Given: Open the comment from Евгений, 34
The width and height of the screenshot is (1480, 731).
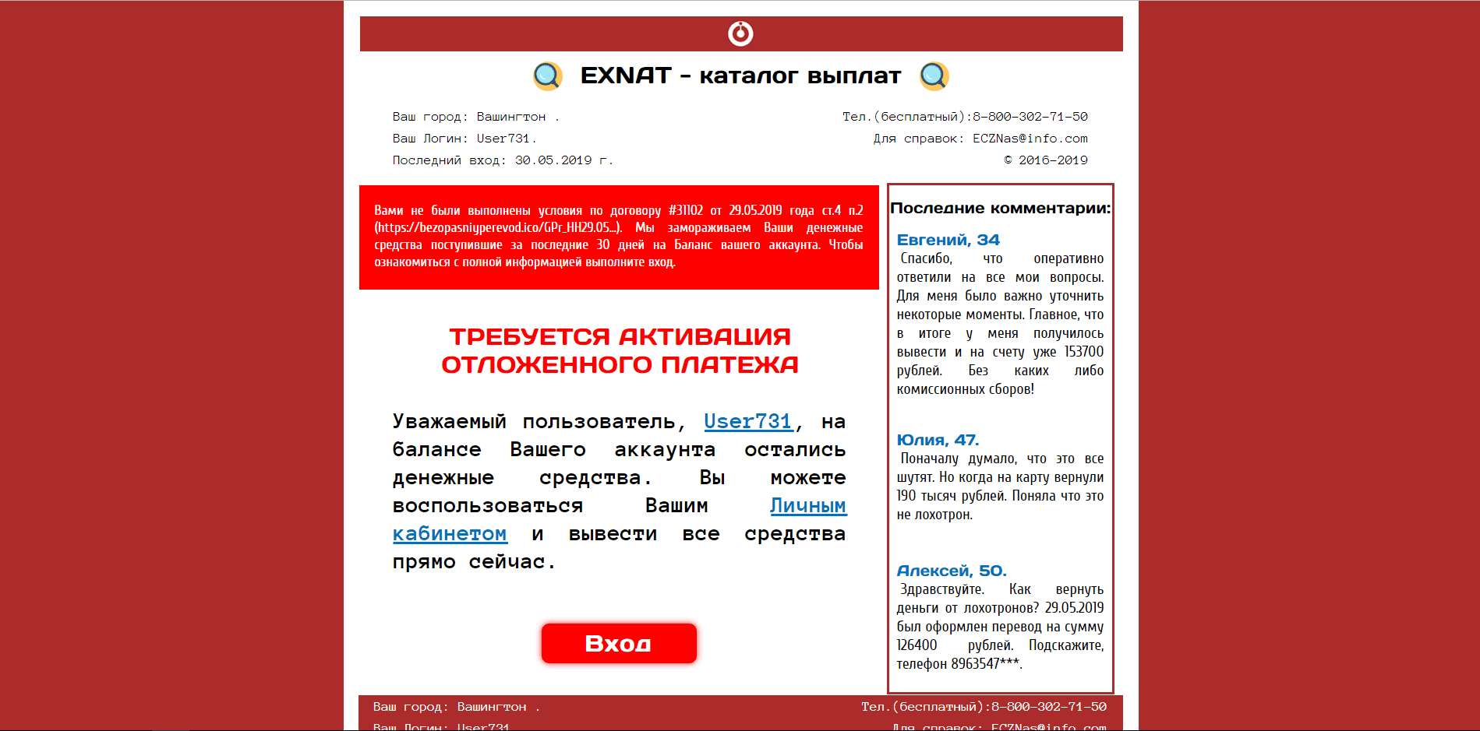Looking at the screenshot, I should coord(948,239).
